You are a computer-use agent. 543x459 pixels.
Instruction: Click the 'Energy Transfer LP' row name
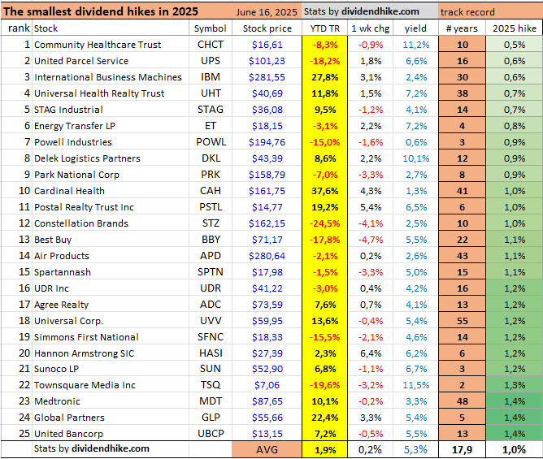(75, 126)
